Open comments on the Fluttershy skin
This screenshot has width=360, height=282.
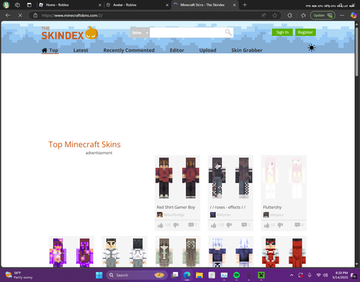click(297, 225)
